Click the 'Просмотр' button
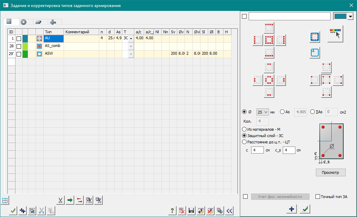This screenshot has width=357, height=217. [x=331, y=172]
